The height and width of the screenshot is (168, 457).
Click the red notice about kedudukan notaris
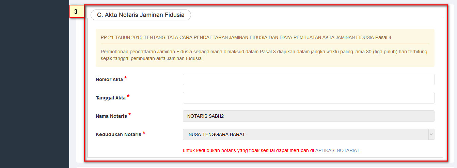(248, 150)
